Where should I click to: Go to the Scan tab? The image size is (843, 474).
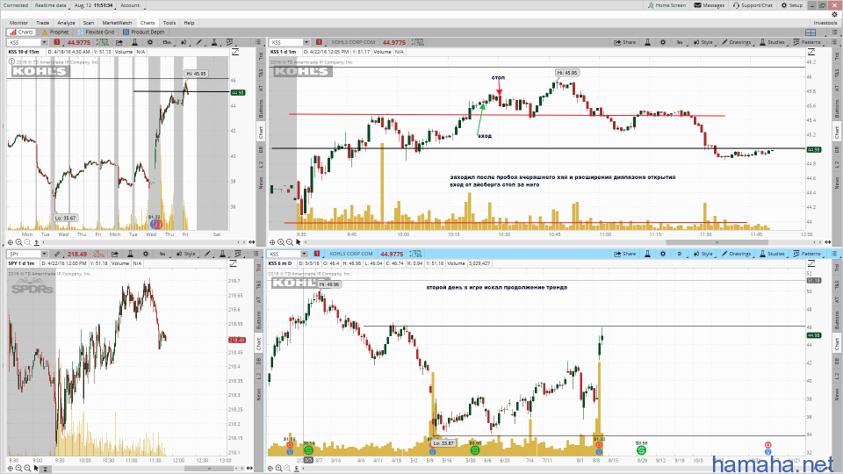point(88,23)
